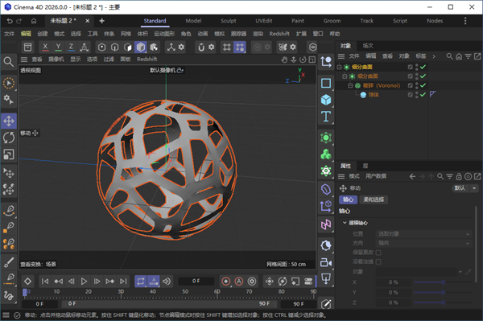
Task: Click the snap magnet icon
Action: (201, 47)
